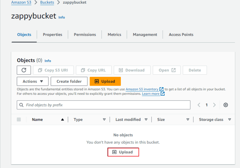Click zappybucket breadcrumb text
This screenshot has width=240, height=168.
click(74, 2)
